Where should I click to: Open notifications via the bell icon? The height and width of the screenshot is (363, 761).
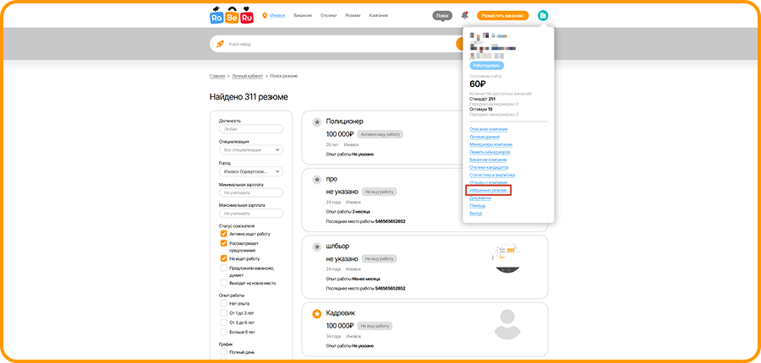[x=465, y=15]
